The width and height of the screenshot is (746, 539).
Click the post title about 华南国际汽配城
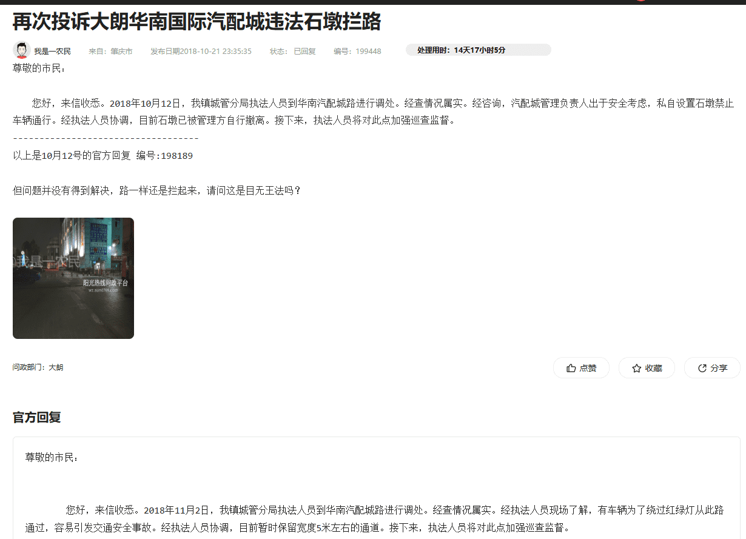[197, 22]
